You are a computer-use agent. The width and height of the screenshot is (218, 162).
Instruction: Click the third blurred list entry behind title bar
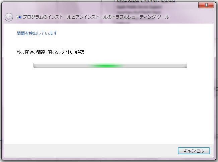(x=139, y=12)
